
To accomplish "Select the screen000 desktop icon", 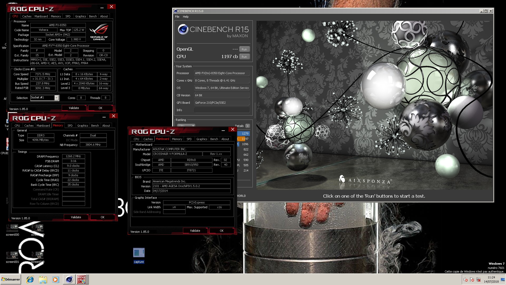I will click(x=12, y=230).
